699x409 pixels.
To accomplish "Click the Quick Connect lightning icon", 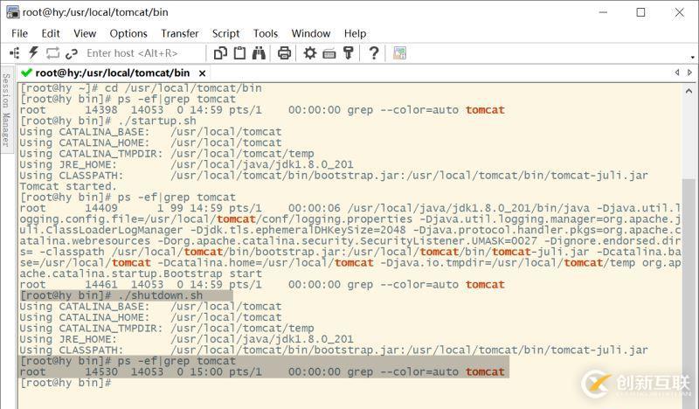I will (33, 53).
